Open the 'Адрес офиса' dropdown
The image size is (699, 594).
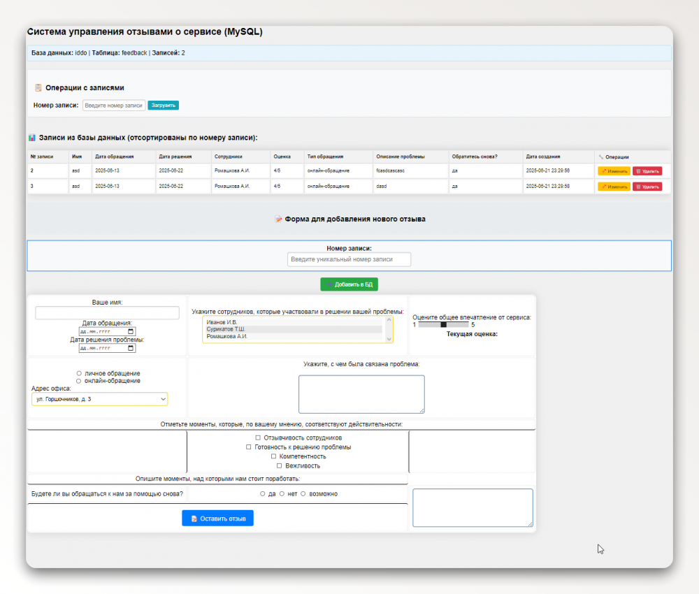(99, 399)
